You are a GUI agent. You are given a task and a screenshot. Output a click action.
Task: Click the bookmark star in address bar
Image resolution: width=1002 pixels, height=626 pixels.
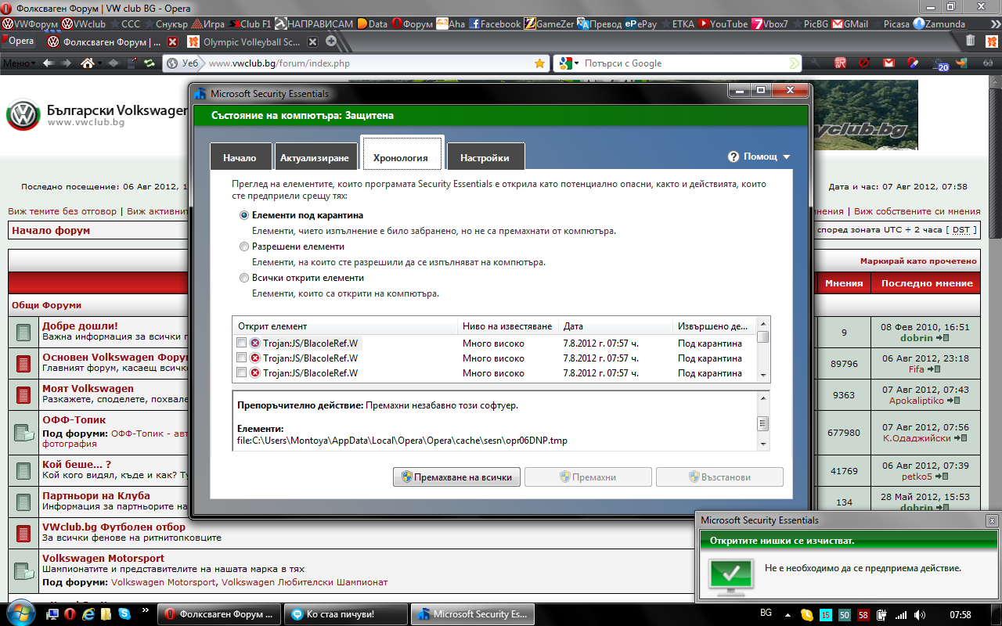click(x=539, y=63)
